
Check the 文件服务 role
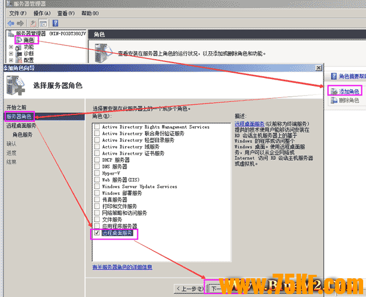pos(97,220)
